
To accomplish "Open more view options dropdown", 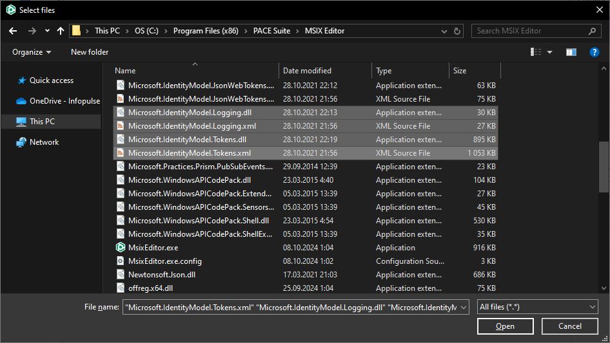I will (549, 52).
